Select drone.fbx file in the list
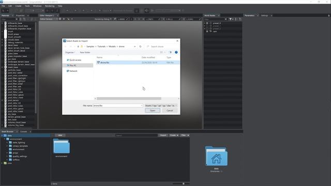 (138, 63)
